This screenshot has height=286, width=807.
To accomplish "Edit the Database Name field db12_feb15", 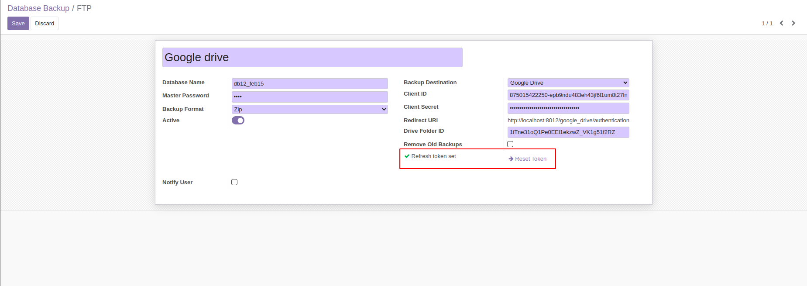I will click(x=310, y=83).
